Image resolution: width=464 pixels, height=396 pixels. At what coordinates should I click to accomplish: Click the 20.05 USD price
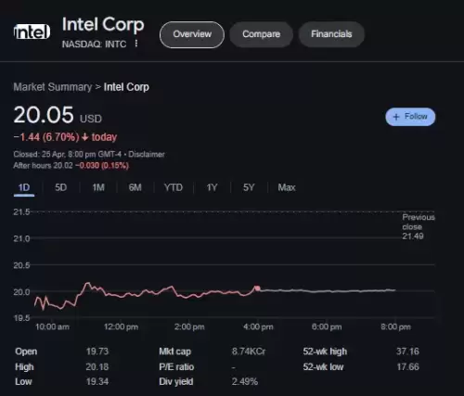click(58, 115)
